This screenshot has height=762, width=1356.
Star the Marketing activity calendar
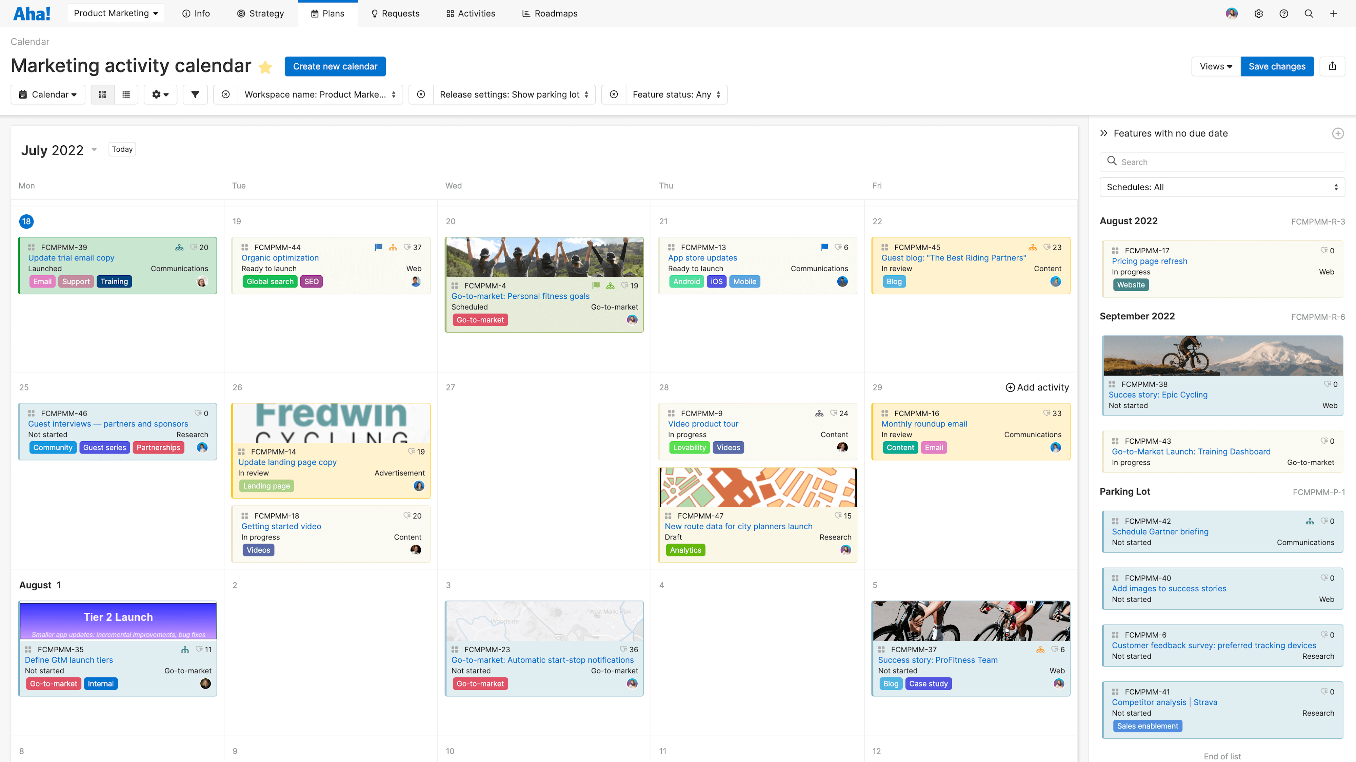click(x=265, y=67)
